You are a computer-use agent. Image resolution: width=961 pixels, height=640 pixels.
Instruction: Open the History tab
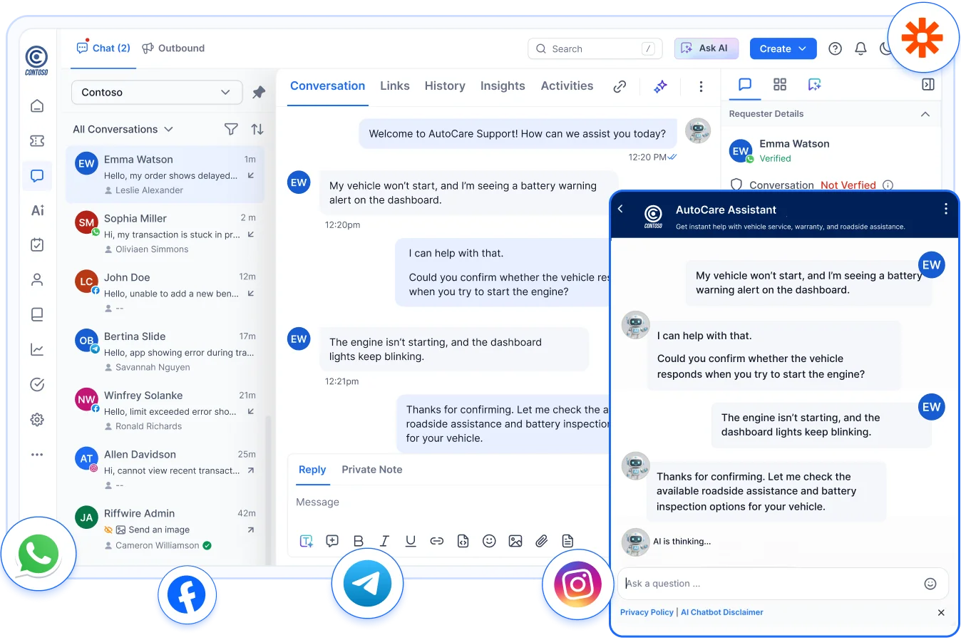[x=445, y=86]
